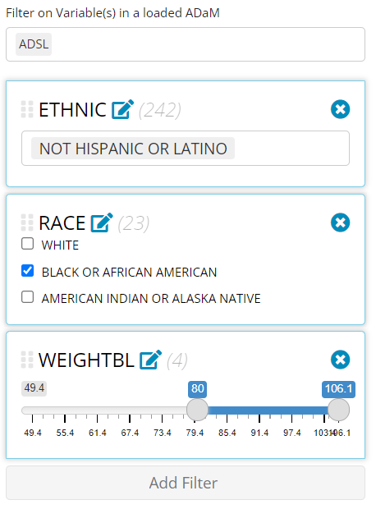Screen dimensions: 376x509
Task: Select the NOT HISPANIC OR LATINO tag
Action: click(133, 149)
